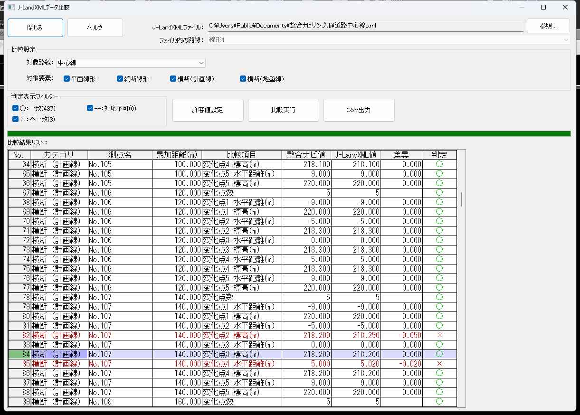The height and width of the screenshot is (415, 580).
Task: Click the カテゴリ column header
Action: pyautogui.click(x=59, y=155)
